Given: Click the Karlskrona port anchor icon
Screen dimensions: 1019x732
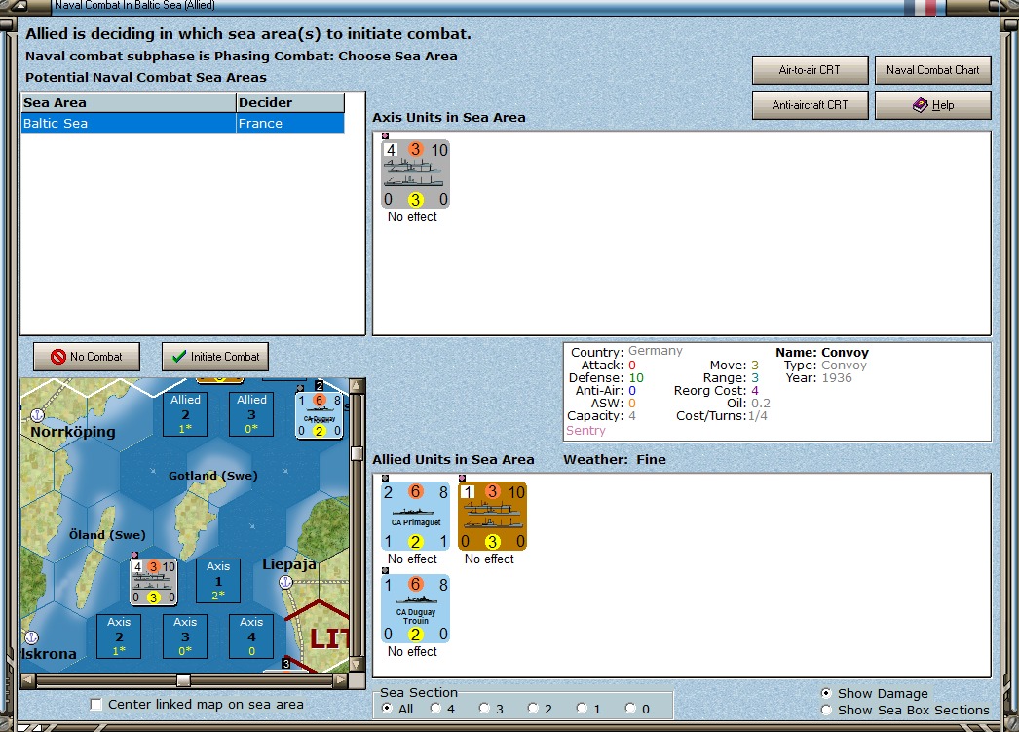Looking at the screenshot, I should (31, 637).
